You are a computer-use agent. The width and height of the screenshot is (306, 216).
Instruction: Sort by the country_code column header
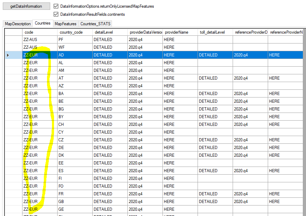(74, 32)
